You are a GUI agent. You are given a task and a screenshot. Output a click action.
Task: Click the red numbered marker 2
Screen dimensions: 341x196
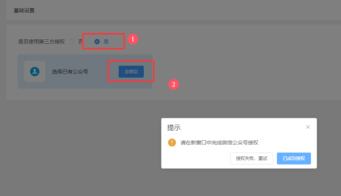pos(173,84)
